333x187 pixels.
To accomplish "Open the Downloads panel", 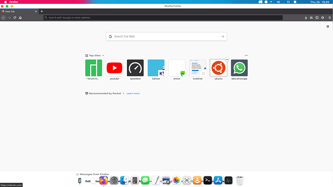I will click(x=306, y=18).
